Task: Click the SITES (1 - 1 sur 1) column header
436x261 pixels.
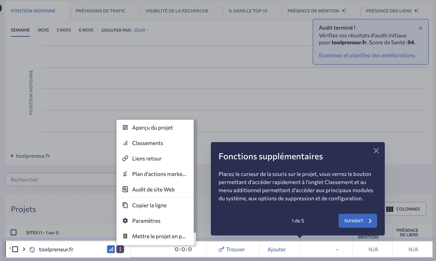Action: pos(43,233)
